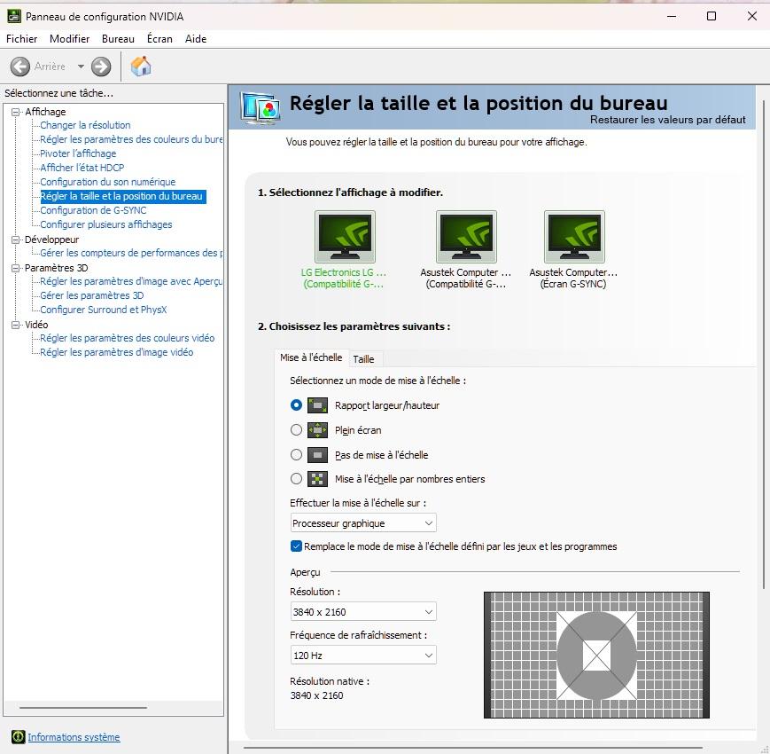
Task: Open the Fichier menu
Action: tap(21, 39)
